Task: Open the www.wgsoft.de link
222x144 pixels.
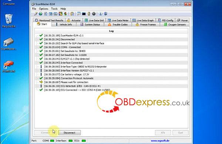Action: point(160,141)
